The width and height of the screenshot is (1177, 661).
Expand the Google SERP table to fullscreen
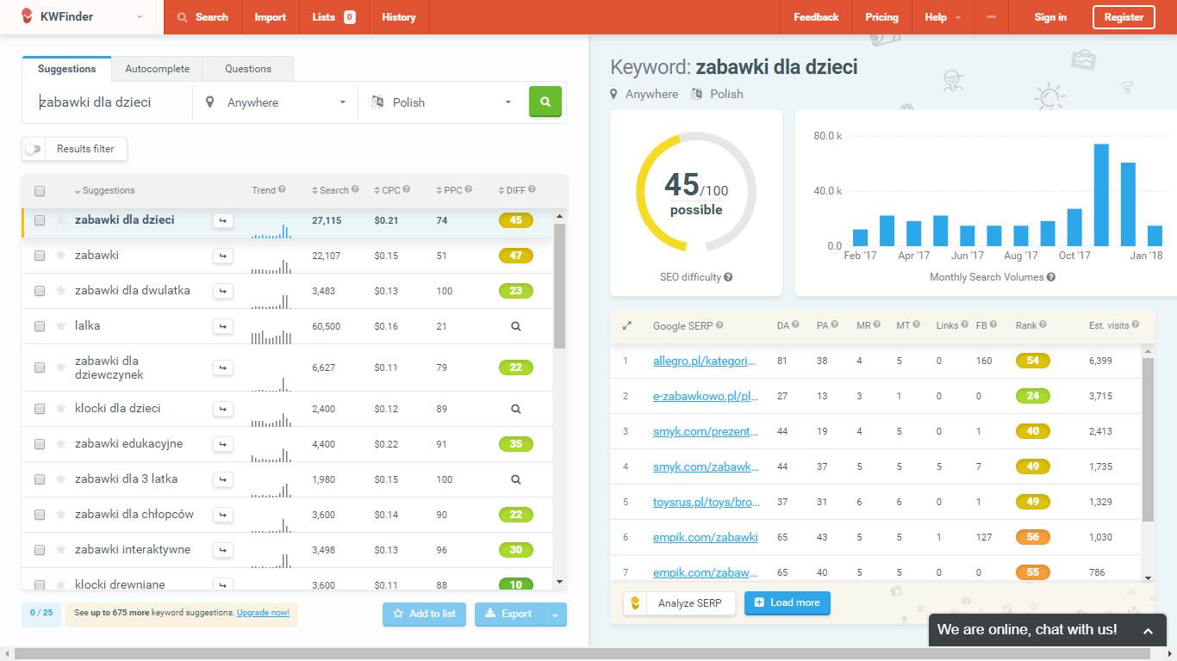pyautogui.click(x=626, y=325)
